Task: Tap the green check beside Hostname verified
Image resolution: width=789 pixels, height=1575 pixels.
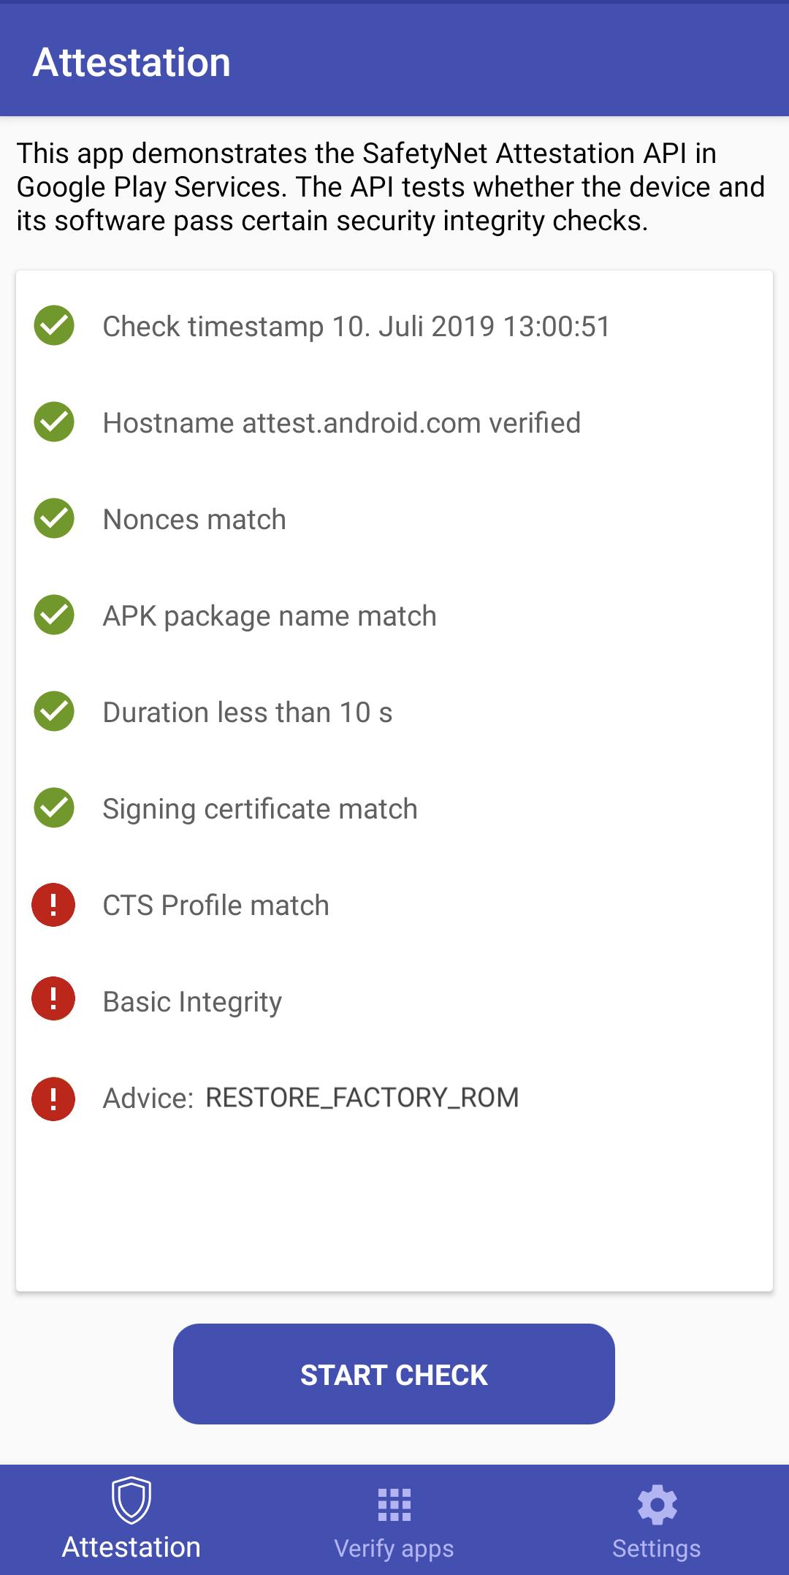Action: click(x=54, y=422)
